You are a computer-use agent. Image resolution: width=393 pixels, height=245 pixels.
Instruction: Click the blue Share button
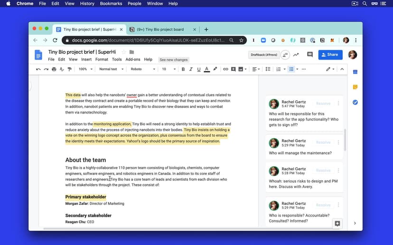(330, 55)
